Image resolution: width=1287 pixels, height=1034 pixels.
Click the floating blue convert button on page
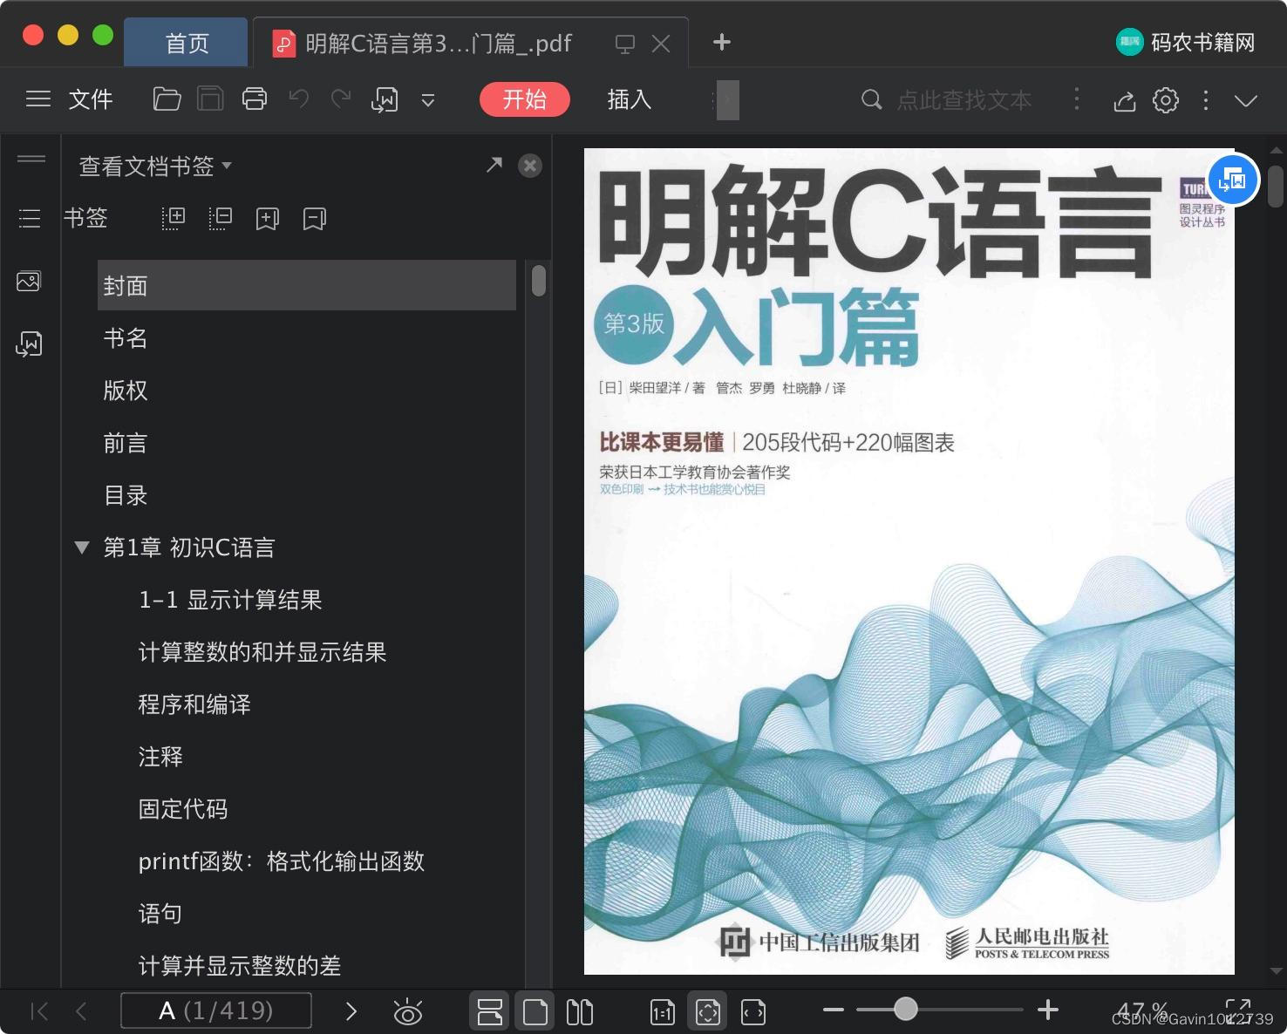tap(1233, 180)
